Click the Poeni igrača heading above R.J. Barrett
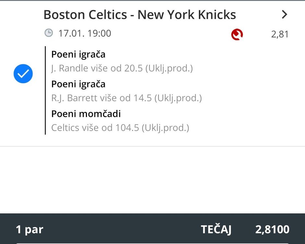The width and height of the screenshot is (305, 244). coord(78,84)
